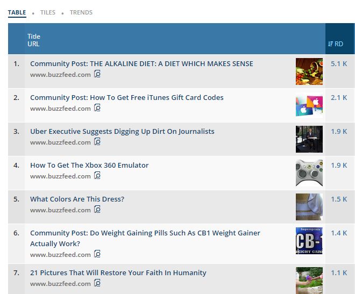The height and width of the screenshot is (294, 355).
Task: Click the Xbox controller thumbnail
Action: tap(309, 173)
